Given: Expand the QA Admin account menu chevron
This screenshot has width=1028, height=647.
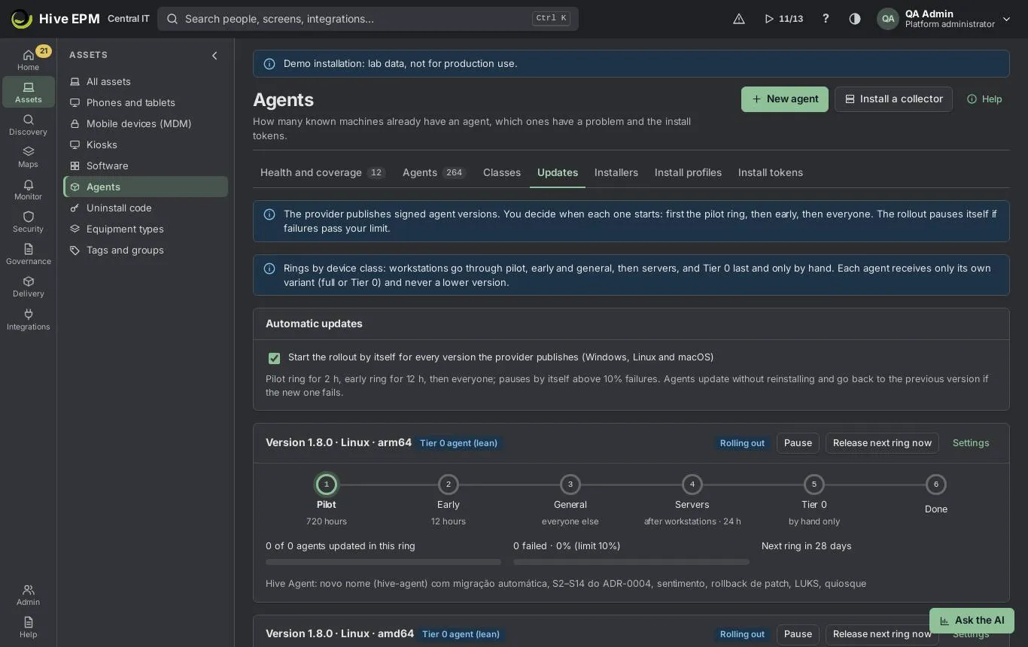Looking at the screenshot, I should pos(1006,19).
